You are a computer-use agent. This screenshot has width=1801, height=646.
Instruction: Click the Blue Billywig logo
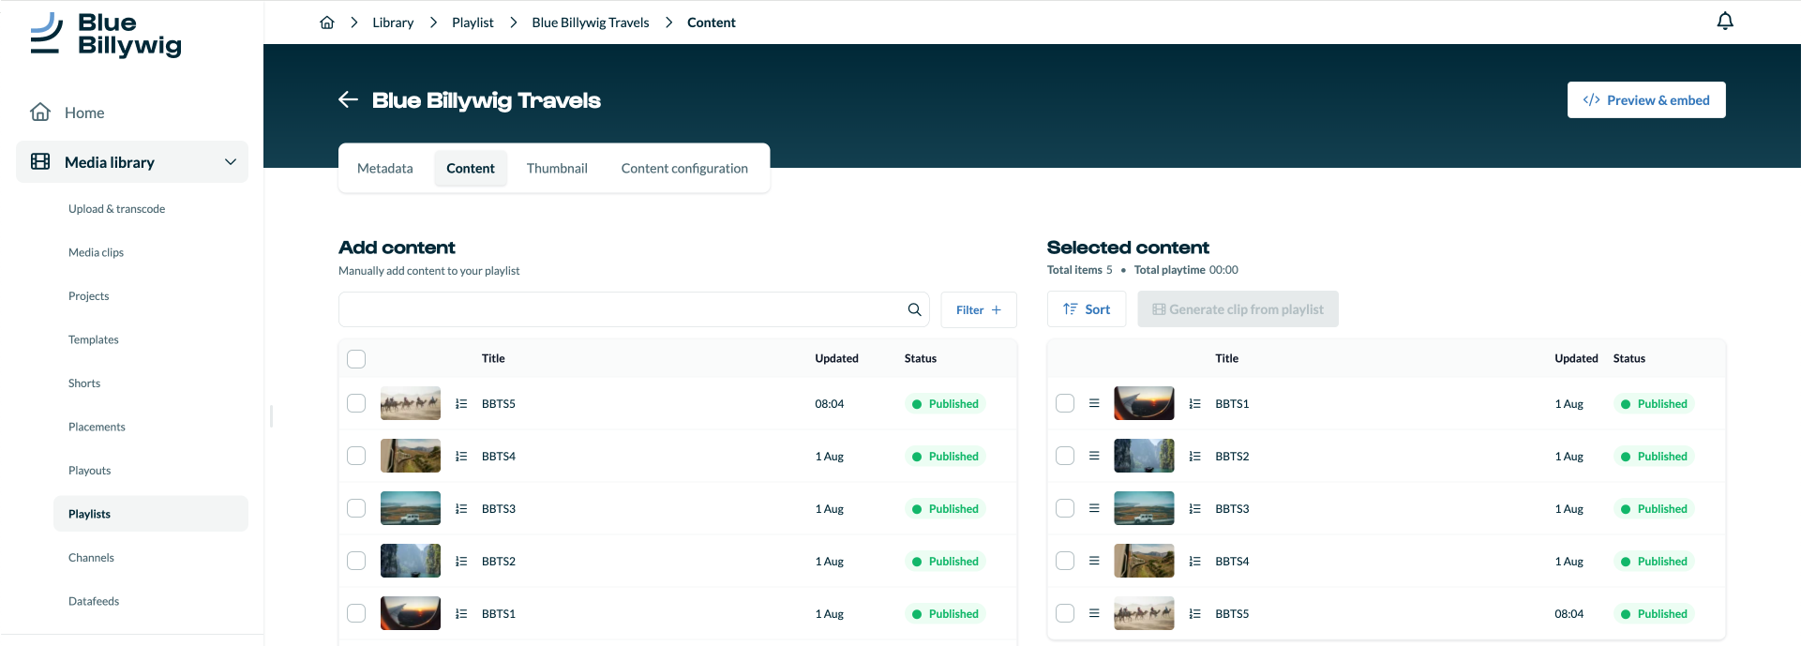(106, 35)
